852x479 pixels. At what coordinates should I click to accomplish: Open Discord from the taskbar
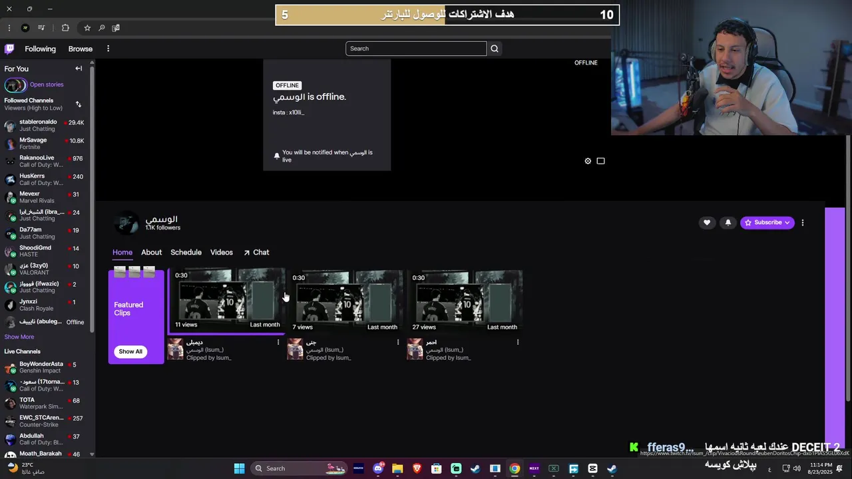[x=379, y=468]
